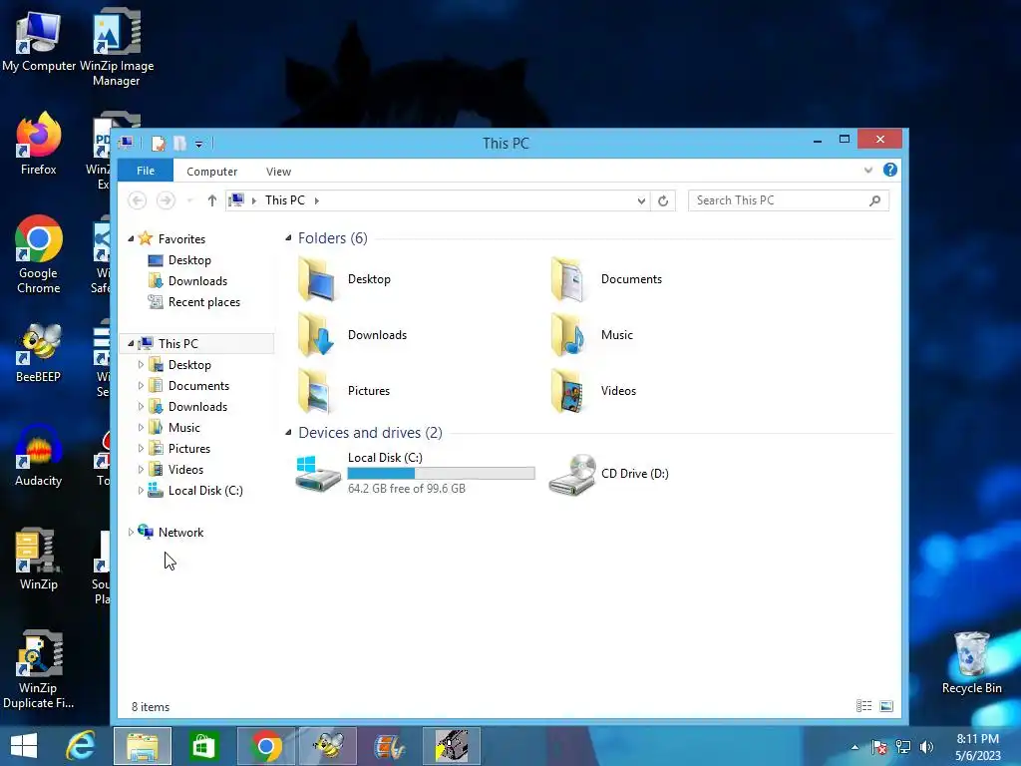Open the Videos folder icon
Image resolution: width=1021 pixels, height=766 pixels.
(569, 391)
